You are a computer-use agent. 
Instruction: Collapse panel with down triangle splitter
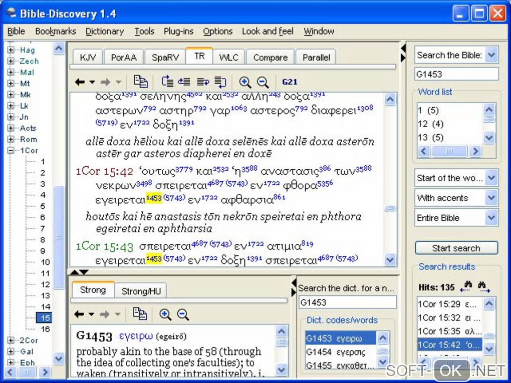coord(84,272)
